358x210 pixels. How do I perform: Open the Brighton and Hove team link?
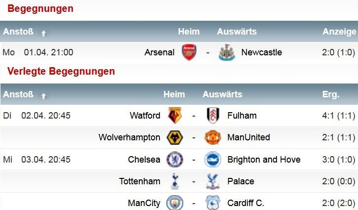click(264, 159)
